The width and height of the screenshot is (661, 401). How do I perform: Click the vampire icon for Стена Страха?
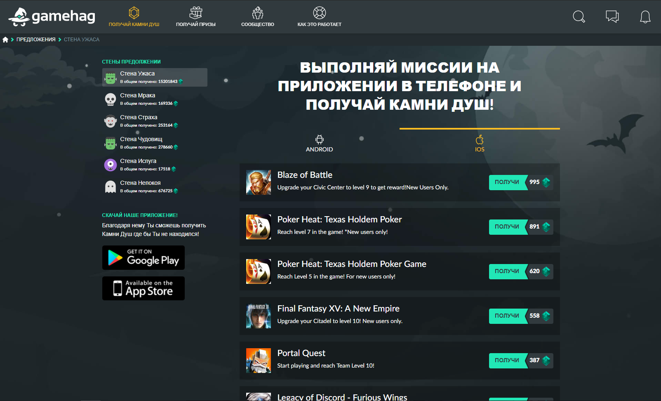point(111,121)
